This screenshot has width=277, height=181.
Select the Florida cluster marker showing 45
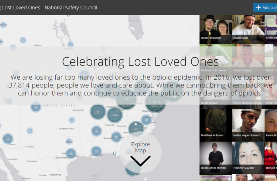click(x=133, y=168)
